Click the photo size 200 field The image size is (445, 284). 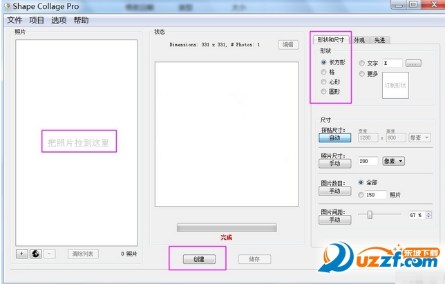[x=368, y=161]
